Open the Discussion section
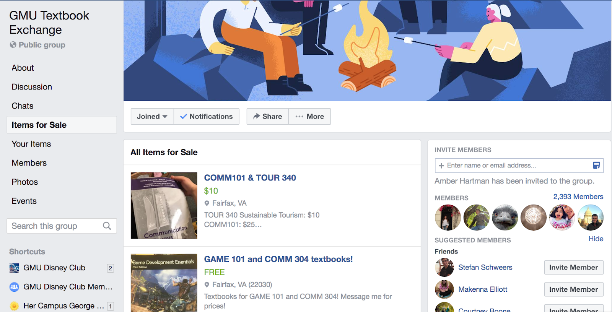612x312 pixels. click(x=32, y=87)
